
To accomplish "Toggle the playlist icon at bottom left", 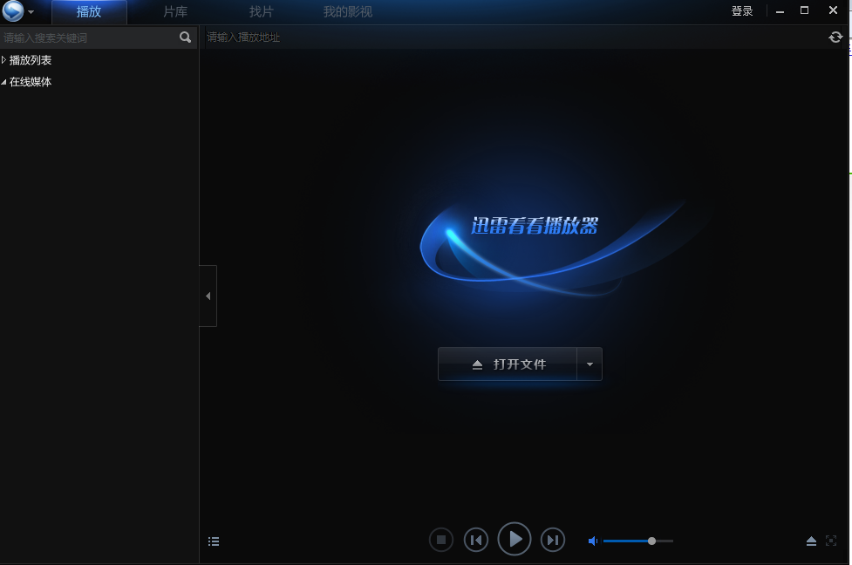I will click(x=214, y=541).
